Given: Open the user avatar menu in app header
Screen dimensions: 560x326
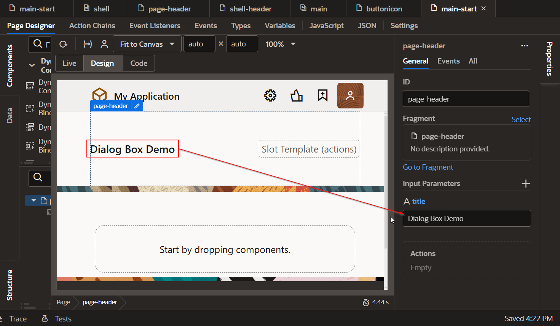Looking at the screenshot, I should (x=350, y=95).
